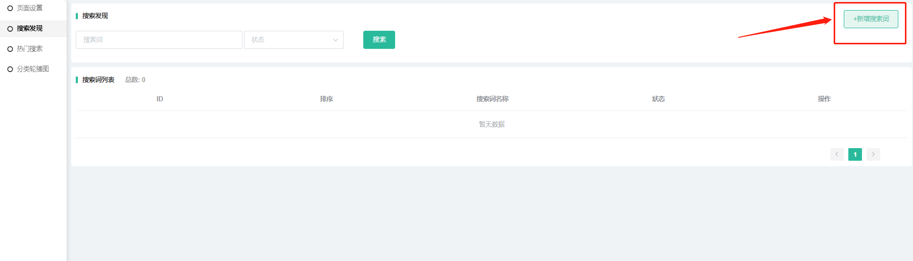Select page 1 in the pagination
This screenshot has height=261, width=913.
(x=855, y=154)
